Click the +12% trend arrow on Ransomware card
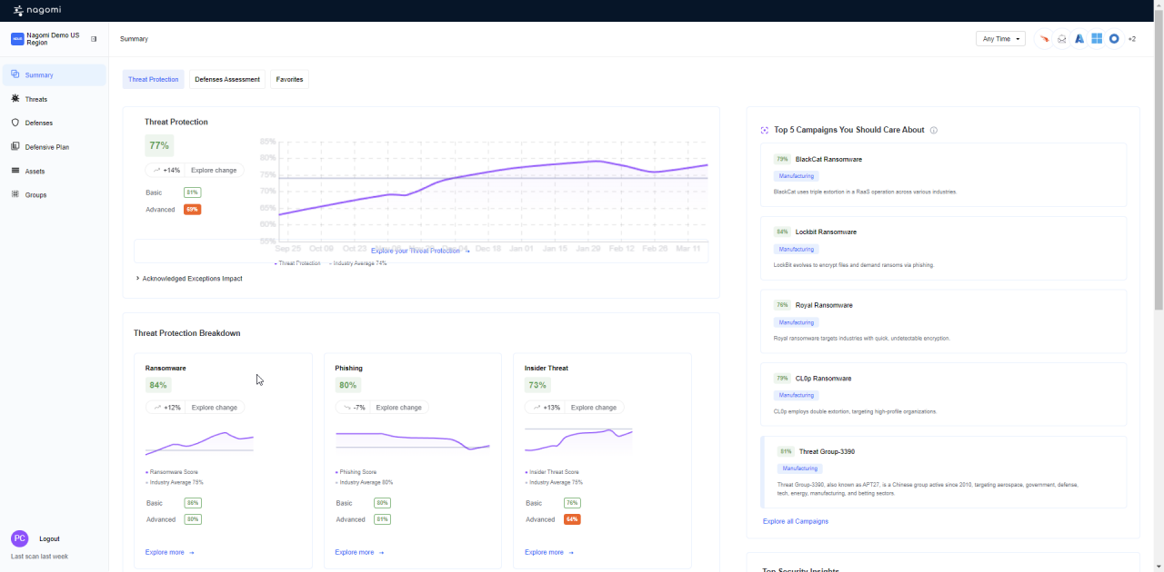1164x572 pixels. [157, 408]
